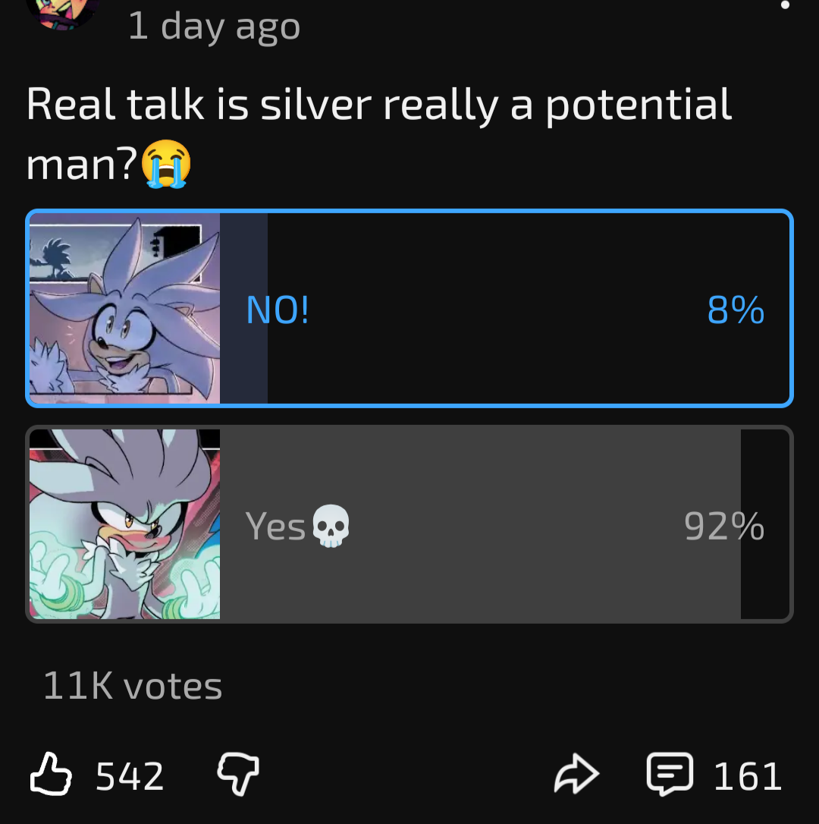Click the Yes option's grey progress bar

pyautogui.click(x=480, y=524)
